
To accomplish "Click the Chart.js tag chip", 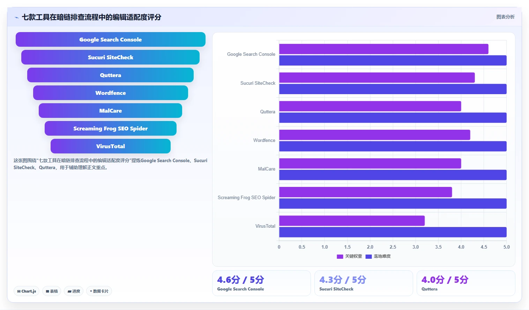I will (x=27, y=291).
